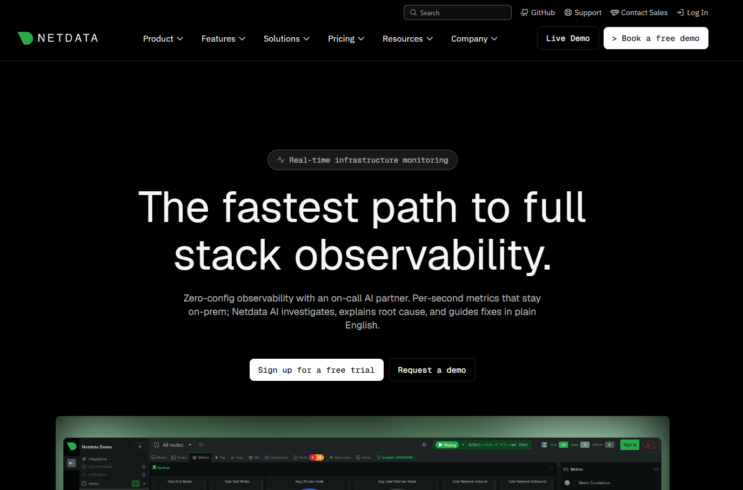
Task: Click the lock icon beside Invite Users
Action: coord(144,475)
